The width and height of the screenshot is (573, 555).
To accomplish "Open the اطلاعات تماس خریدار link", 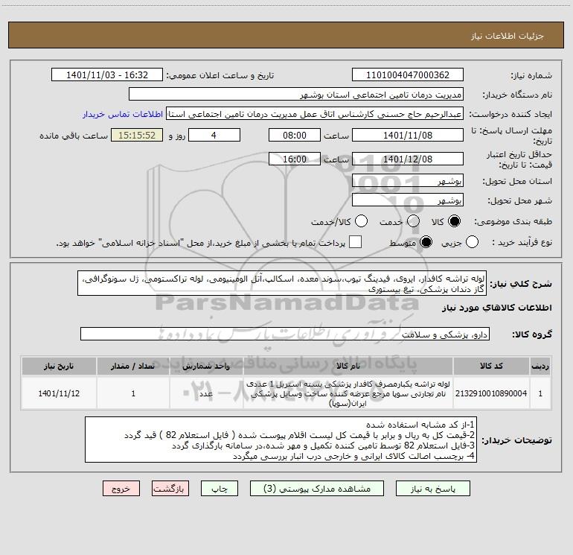I will 123,114.
